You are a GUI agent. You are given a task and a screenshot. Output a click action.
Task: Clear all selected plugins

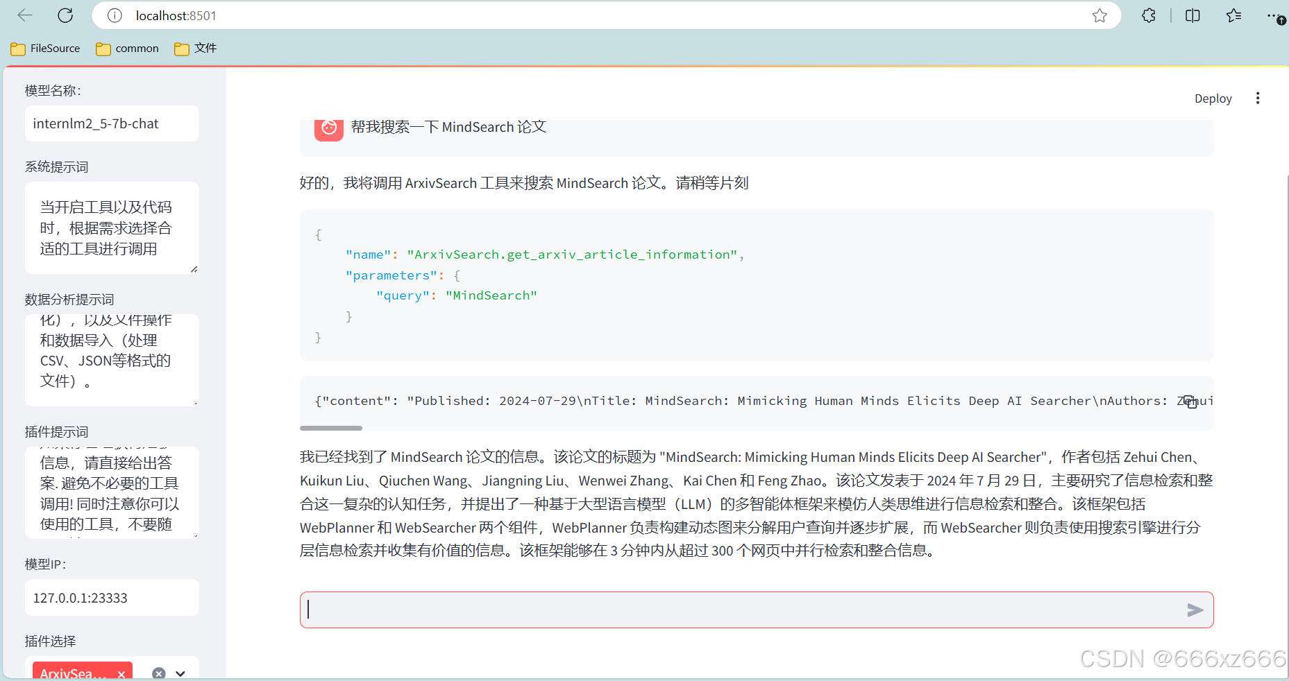tap(159, 673)
